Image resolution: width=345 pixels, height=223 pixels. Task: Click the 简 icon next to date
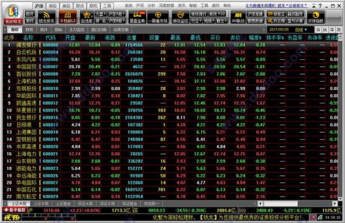click(x=318, y=30)
